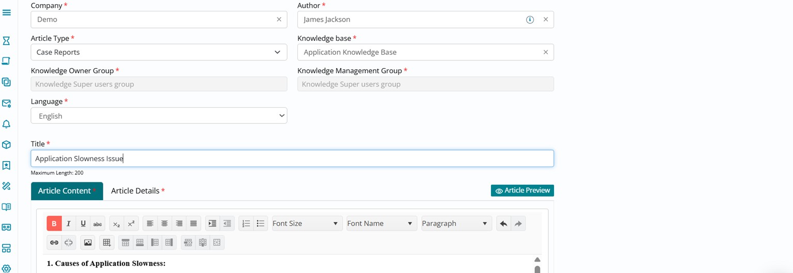Viewport: 793px width, 273px height.
Task: Insert a hyperlink
Action: [54, 243]
